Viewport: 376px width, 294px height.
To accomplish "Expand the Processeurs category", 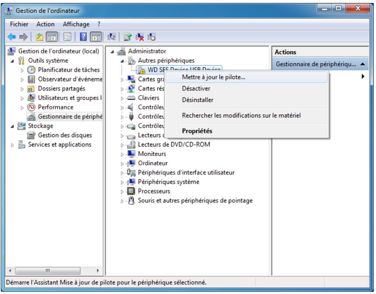I will click(122, 192).
